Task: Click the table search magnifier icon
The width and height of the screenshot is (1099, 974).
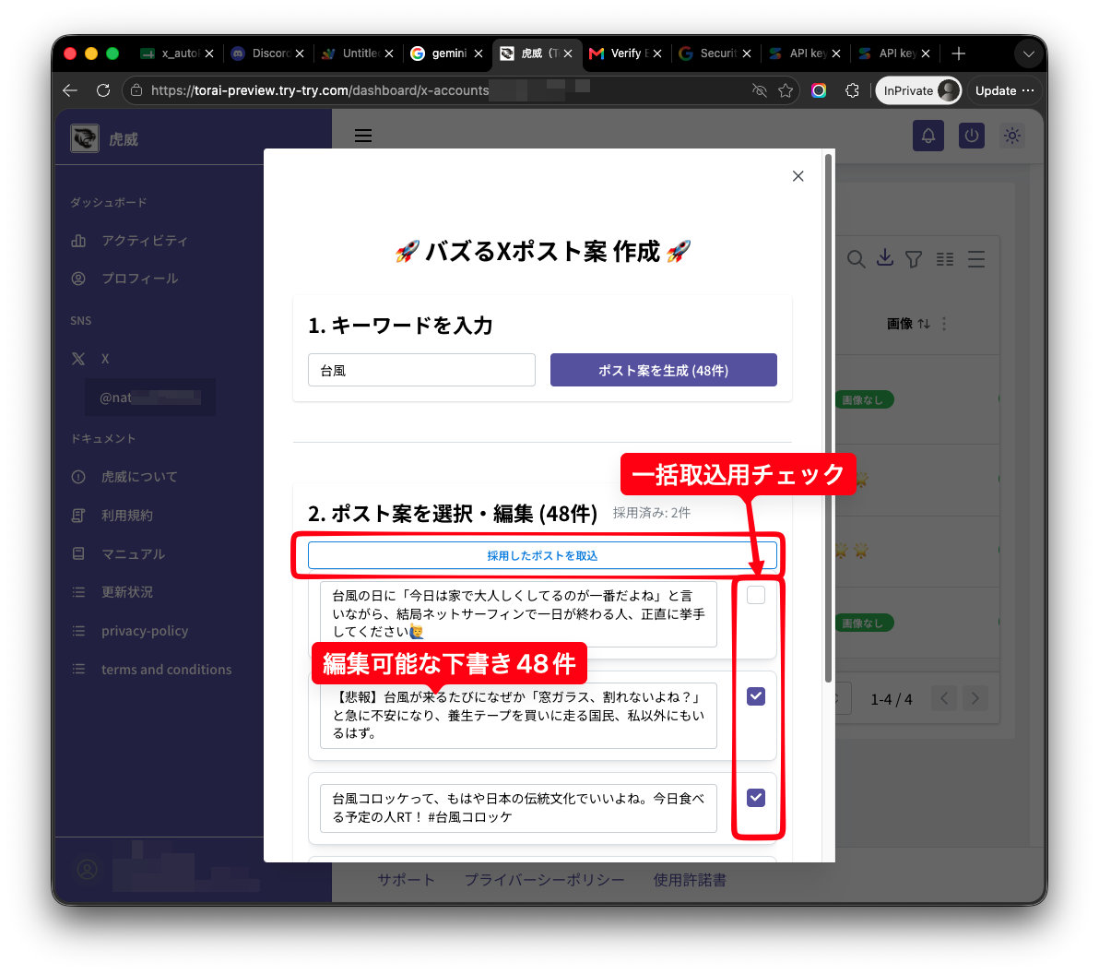Action: pos(855,259)
